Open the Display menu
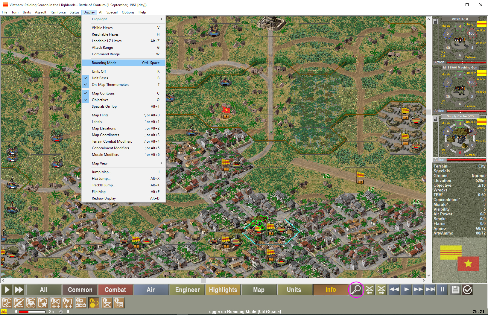 89,12
